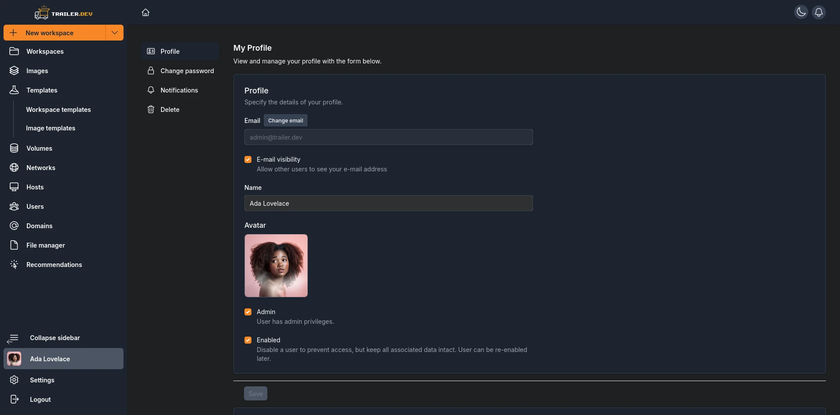The image size is (840, 415).
Task: Uncheck the E-mail visibility checkbox
Action: [248, 159]
